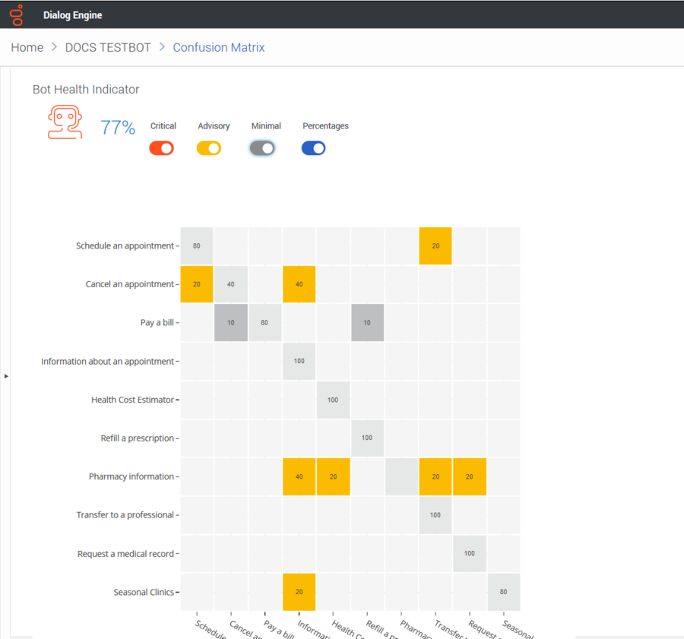Click the breadcrumb chevron after Home
Image resolution: width=684 pixels, height=639 pixels.
(54, 46)
